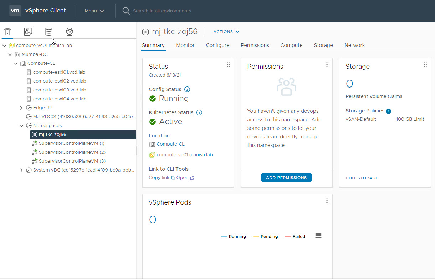
Task: Toggle the Pending series in chart legend
Action: point(266,237)
